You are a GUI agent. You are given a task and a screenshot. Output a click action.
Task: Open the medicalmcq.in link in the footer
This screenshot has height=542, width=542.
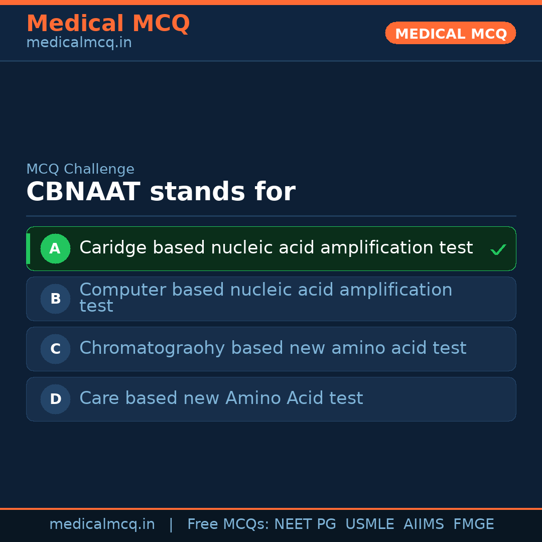[102, 524]
